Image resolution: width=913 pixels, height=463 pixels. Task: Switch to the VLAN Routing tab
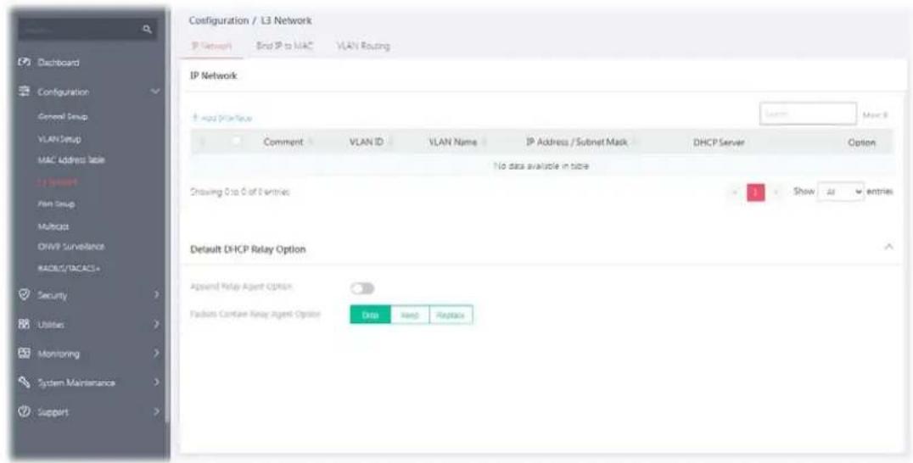tap(363, 46)
